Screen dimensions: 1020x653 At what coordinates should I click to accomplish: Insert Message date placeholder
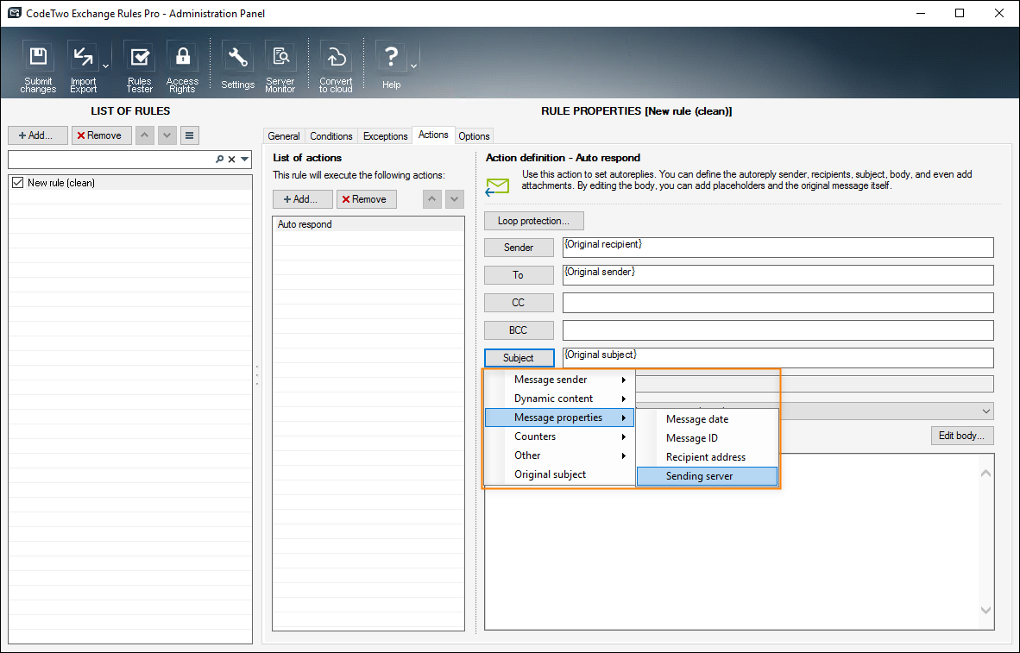[x=707, y=419]
